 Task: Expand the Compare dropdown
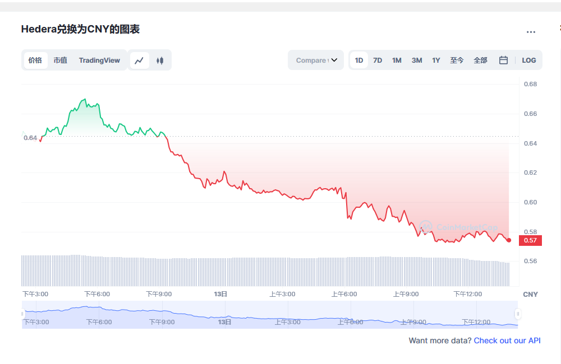(316, 60)
